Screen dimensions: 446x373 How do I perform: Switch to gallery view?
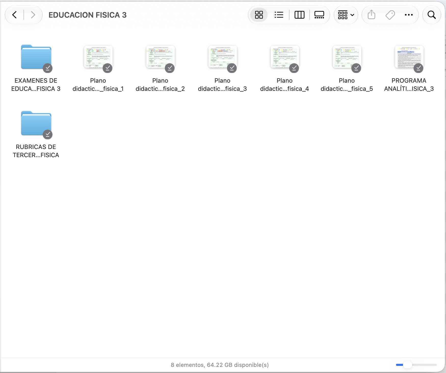point(319,15)
